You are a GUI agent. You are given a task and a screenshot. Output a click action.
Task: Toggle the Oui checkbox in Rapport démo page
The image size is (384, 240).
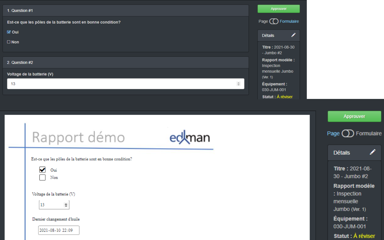42,170
